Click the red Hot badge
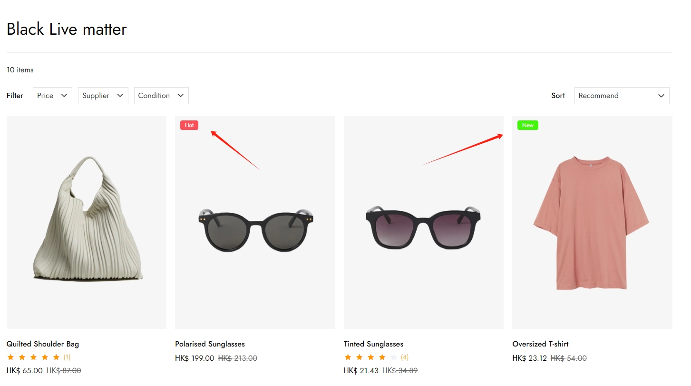This screenshot has height=386, width=691. coord(189,125)
